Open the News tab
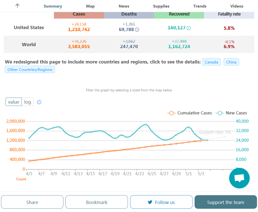This screenshot has width=258, height=212. tap(124, 6)
